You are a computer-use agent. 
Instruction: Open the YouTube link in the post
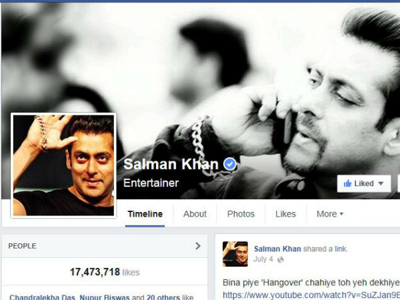pyautogui.click(x=311, y=295)
